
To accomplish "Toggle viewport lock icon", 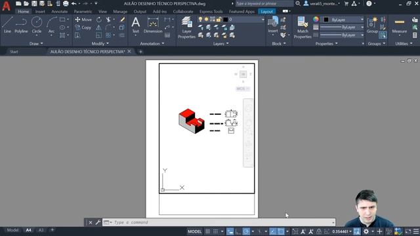I will [319, 231].
